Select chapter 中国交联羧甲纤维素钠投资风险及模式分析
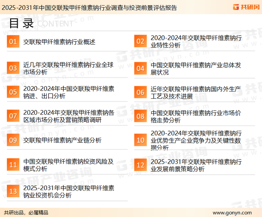This screenshot has width=262, height=217. click(68, 165)
